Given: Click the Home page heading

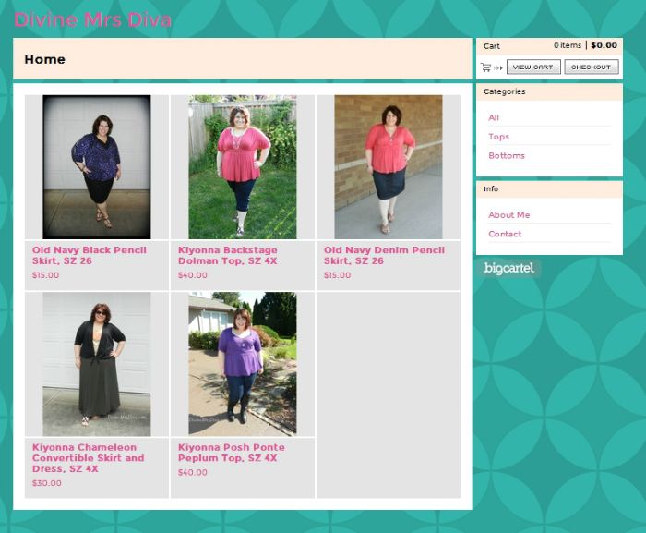Looking at the screenshot, I should click(44, 59).
